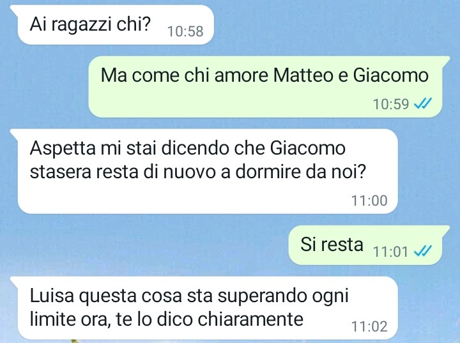Select the 'Ai ragazzi chi?' message bubble
Image resolution: width=460 pixels, height=343 pixels.
(x=116, y=25)
